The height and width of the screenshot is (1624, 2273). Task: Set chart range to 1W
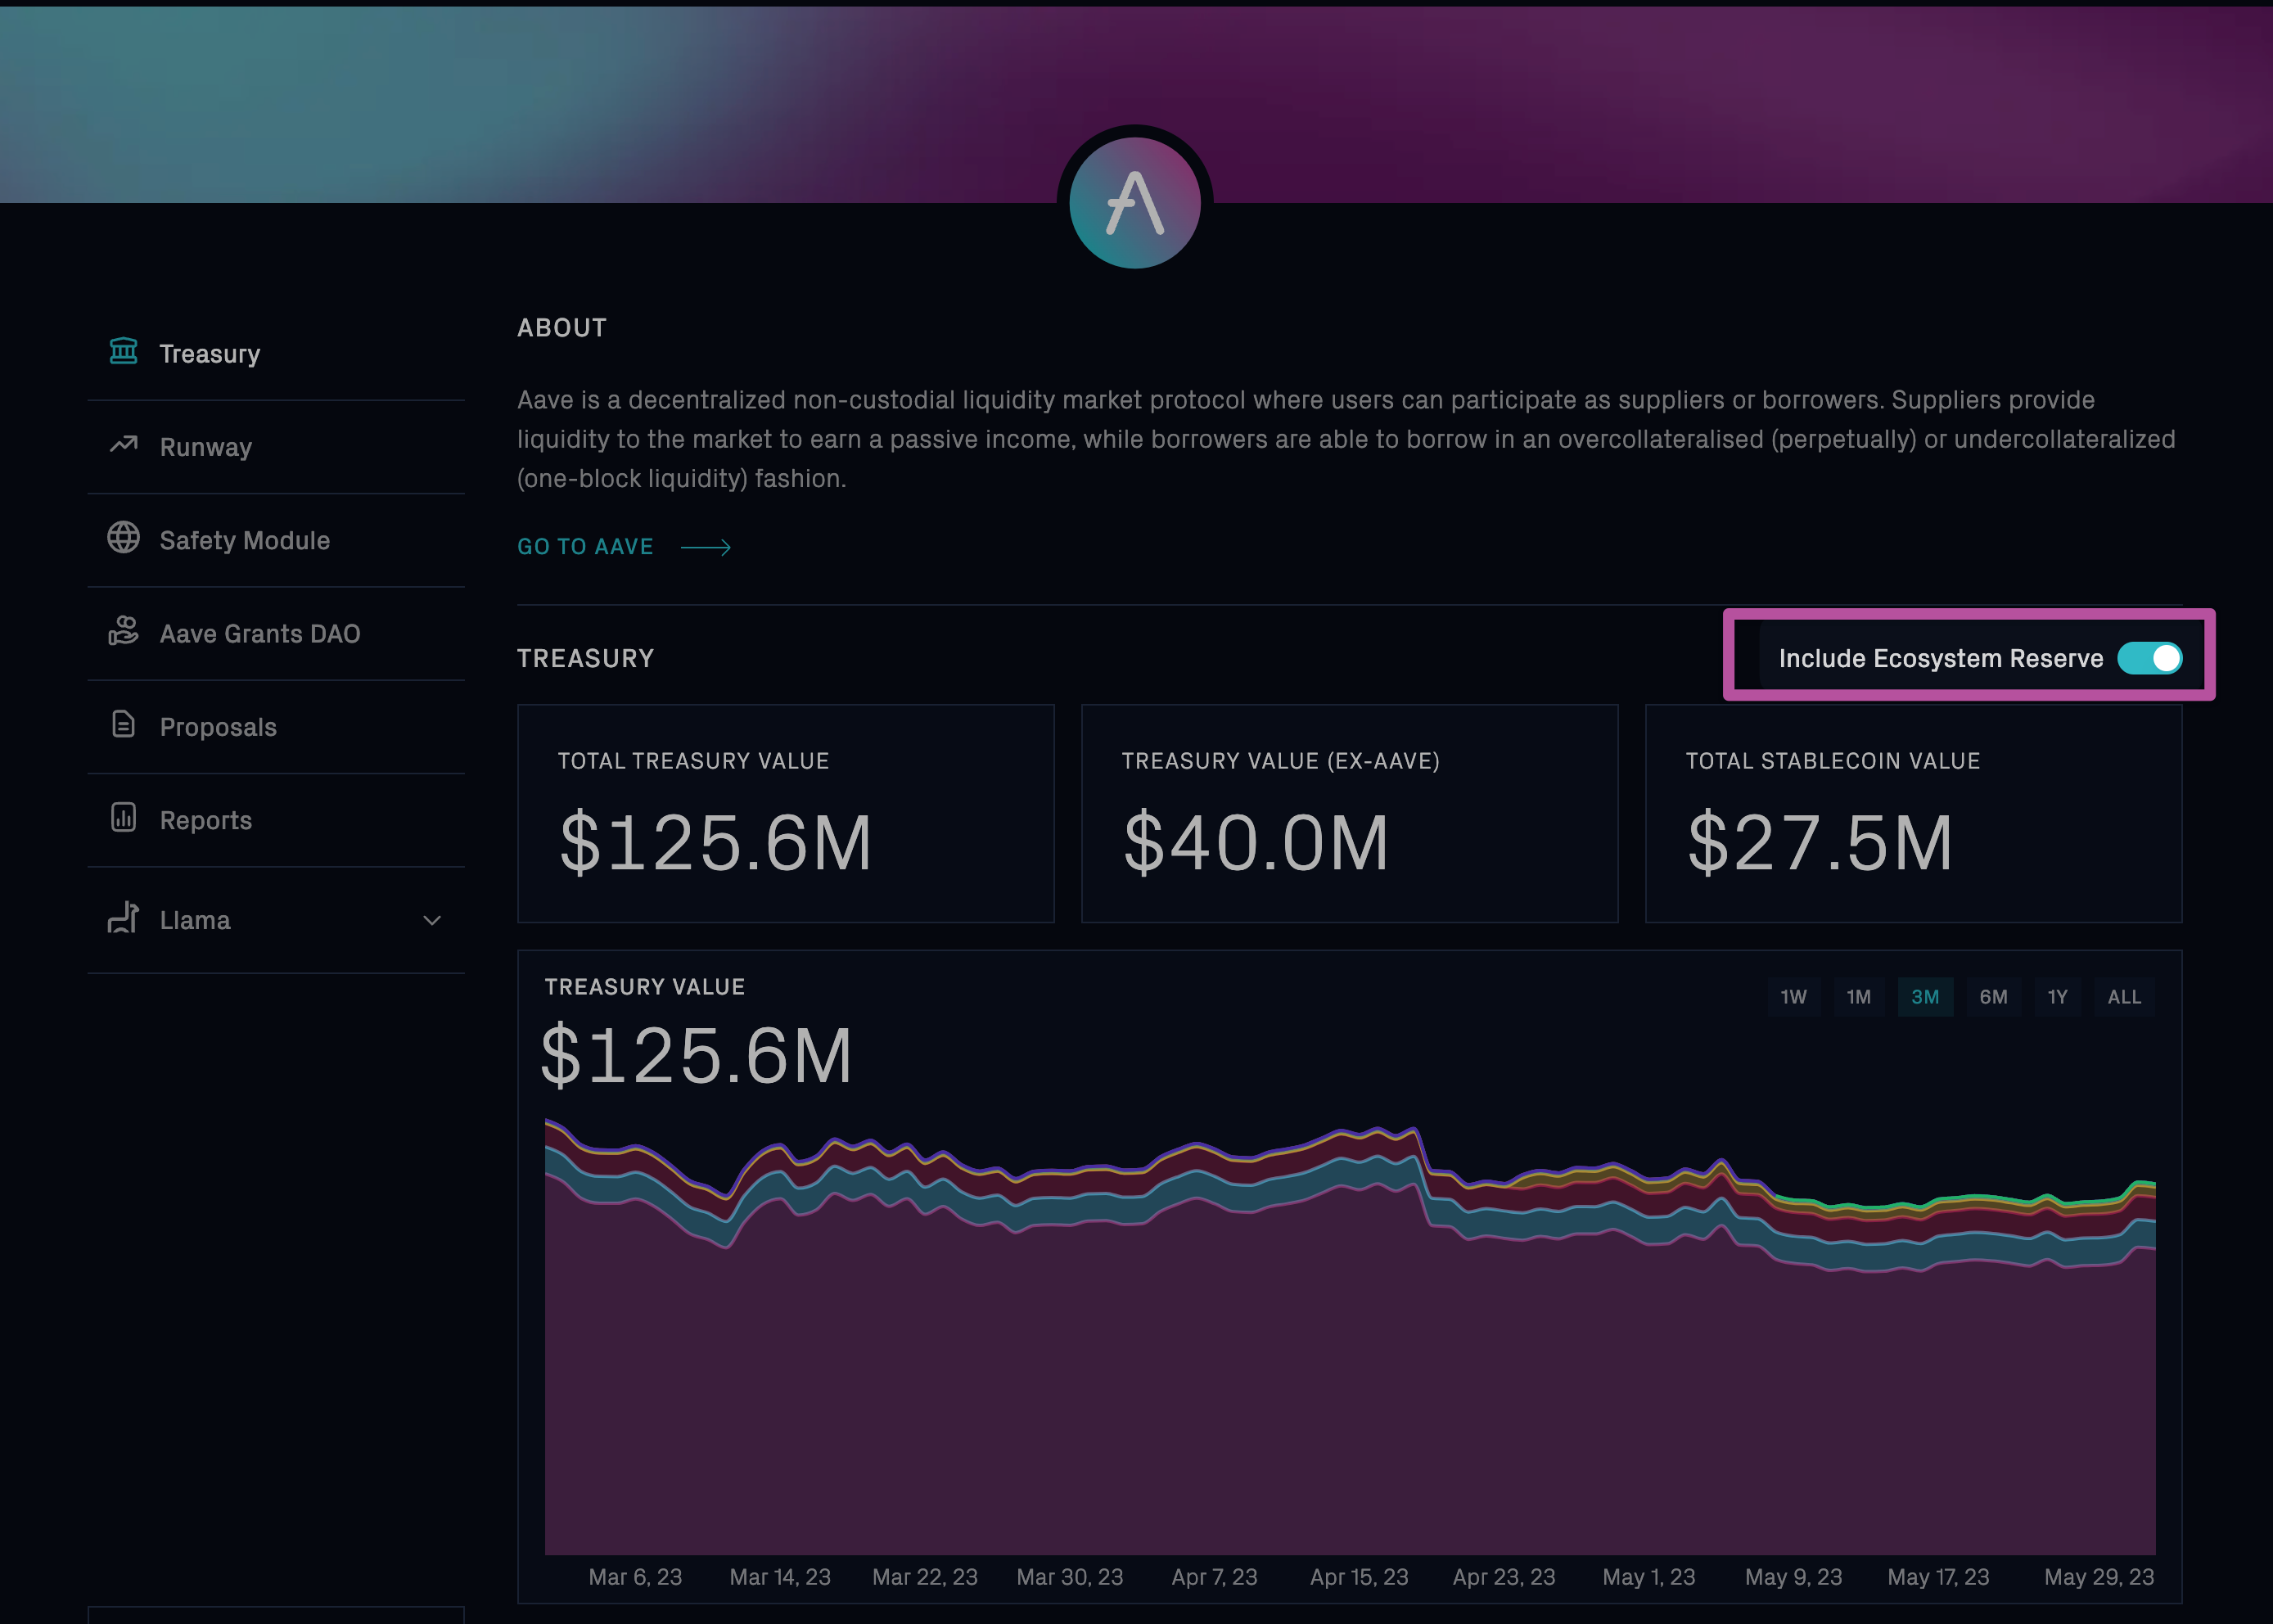click(x=1794, y=997)
